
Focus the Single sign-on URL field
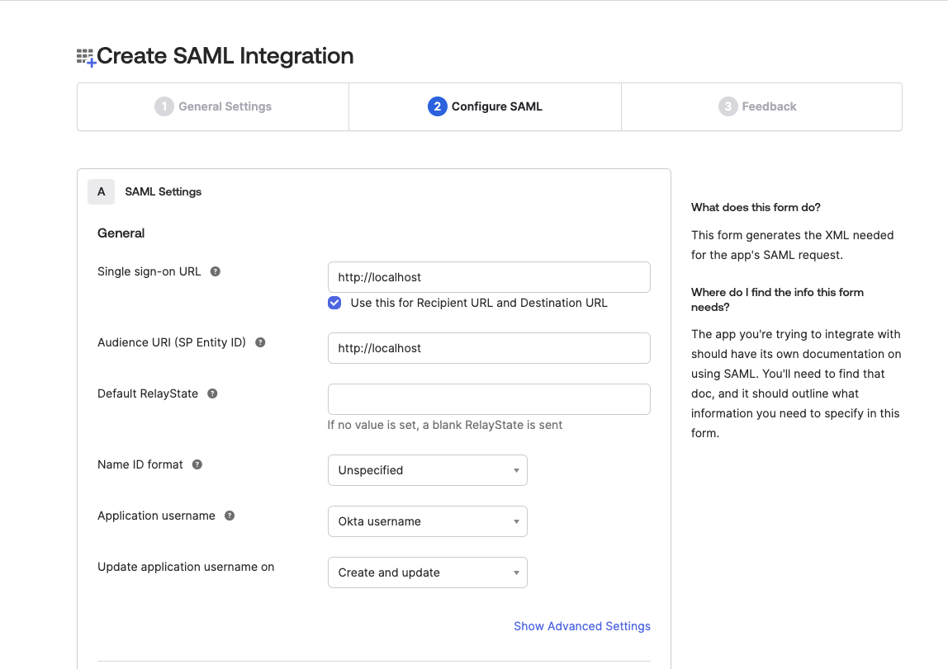pos(488,277)
